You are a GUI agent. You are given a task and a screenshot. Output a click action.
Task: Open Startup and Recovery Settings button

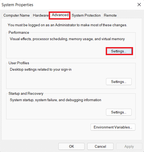point(119,112)
